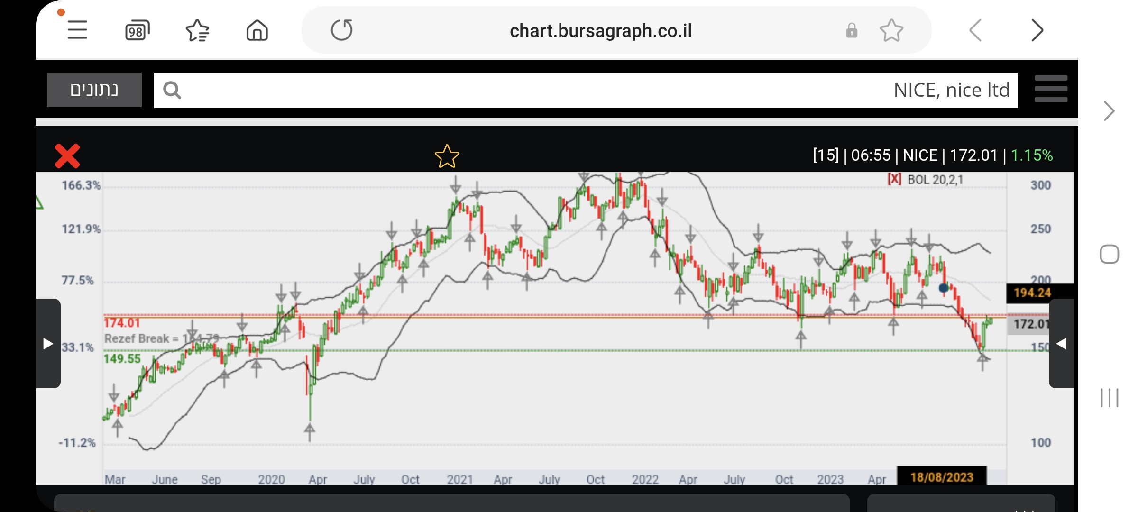The width and height of the screenshot is (1138, 512).
Task: Click the 18/08/2023 date marker on timeline
Action: coord(942,477)
